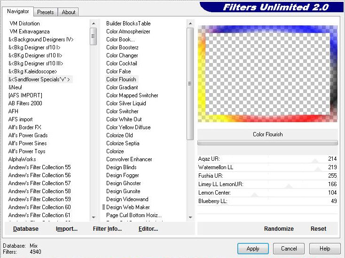Choose the Color White Out filter
The image size is (345, 258).
pos(124,119)
